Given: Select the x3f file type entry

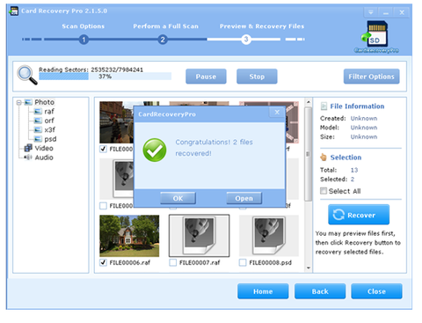Looking at the screenshot, I should tap(50, 129).
